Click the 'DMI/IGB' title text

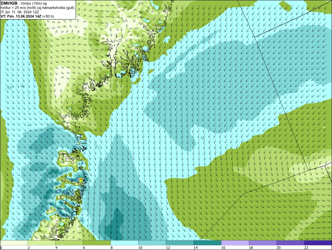pyautogui.click(x=9, y=3)
